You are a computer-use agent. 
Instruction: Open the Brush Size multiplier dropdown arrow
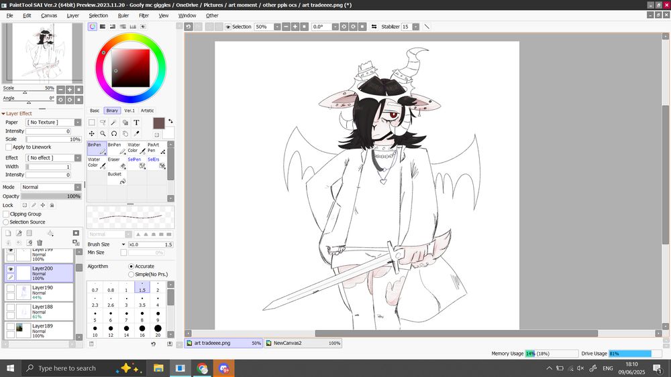click(x=123, y=244)
